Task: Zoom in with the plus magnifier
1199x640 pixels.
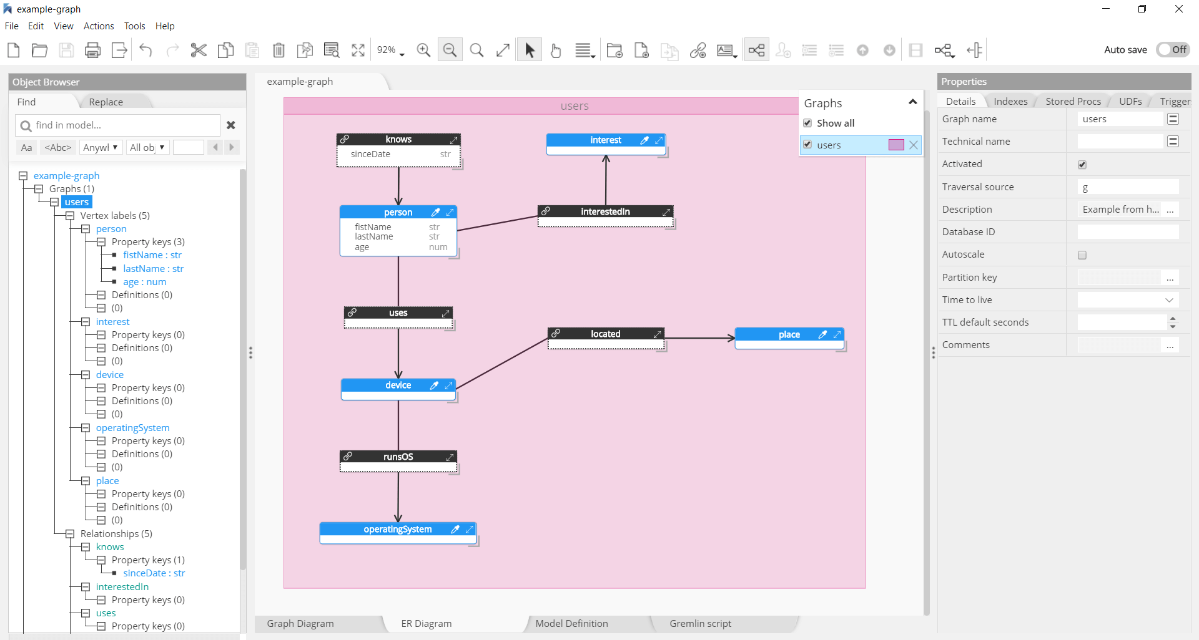Action: (423, 50)
